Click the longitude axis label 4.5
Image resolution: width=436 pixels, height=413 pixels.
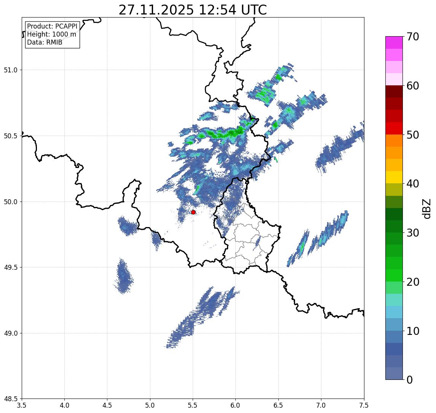point(107,405)
